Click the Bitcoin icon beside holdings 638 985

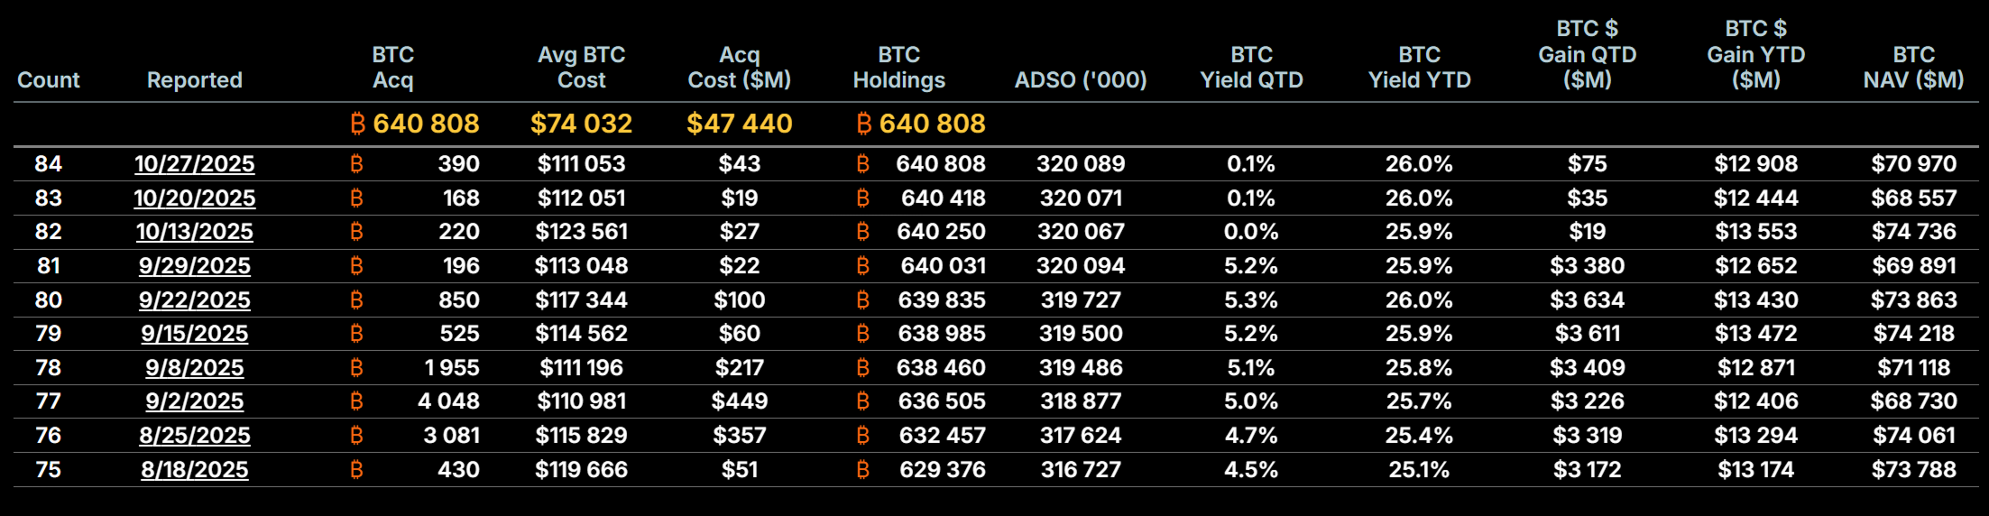click(x=862, y=334)
